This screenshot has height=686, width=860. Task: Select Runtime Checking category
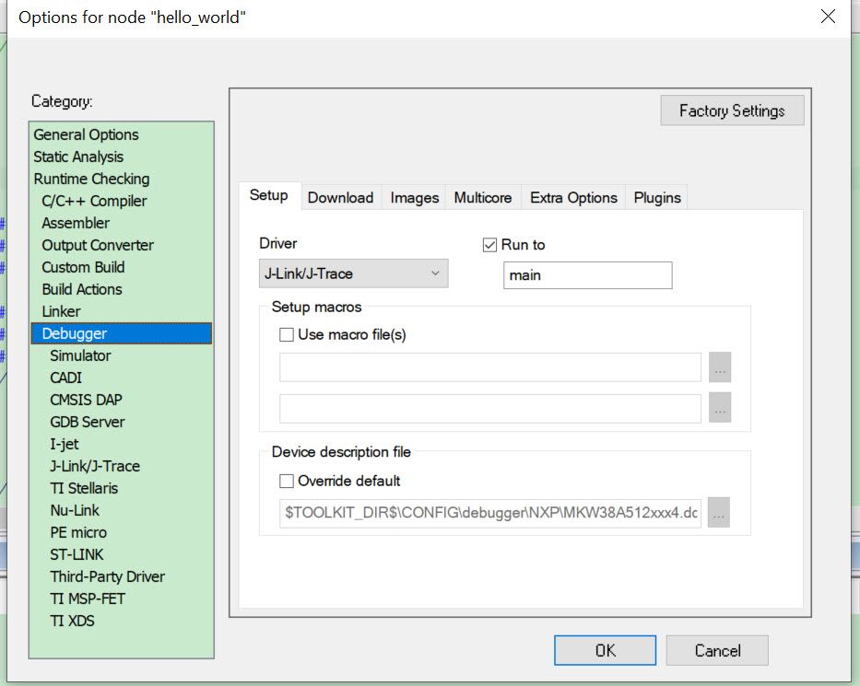[91, 180]
